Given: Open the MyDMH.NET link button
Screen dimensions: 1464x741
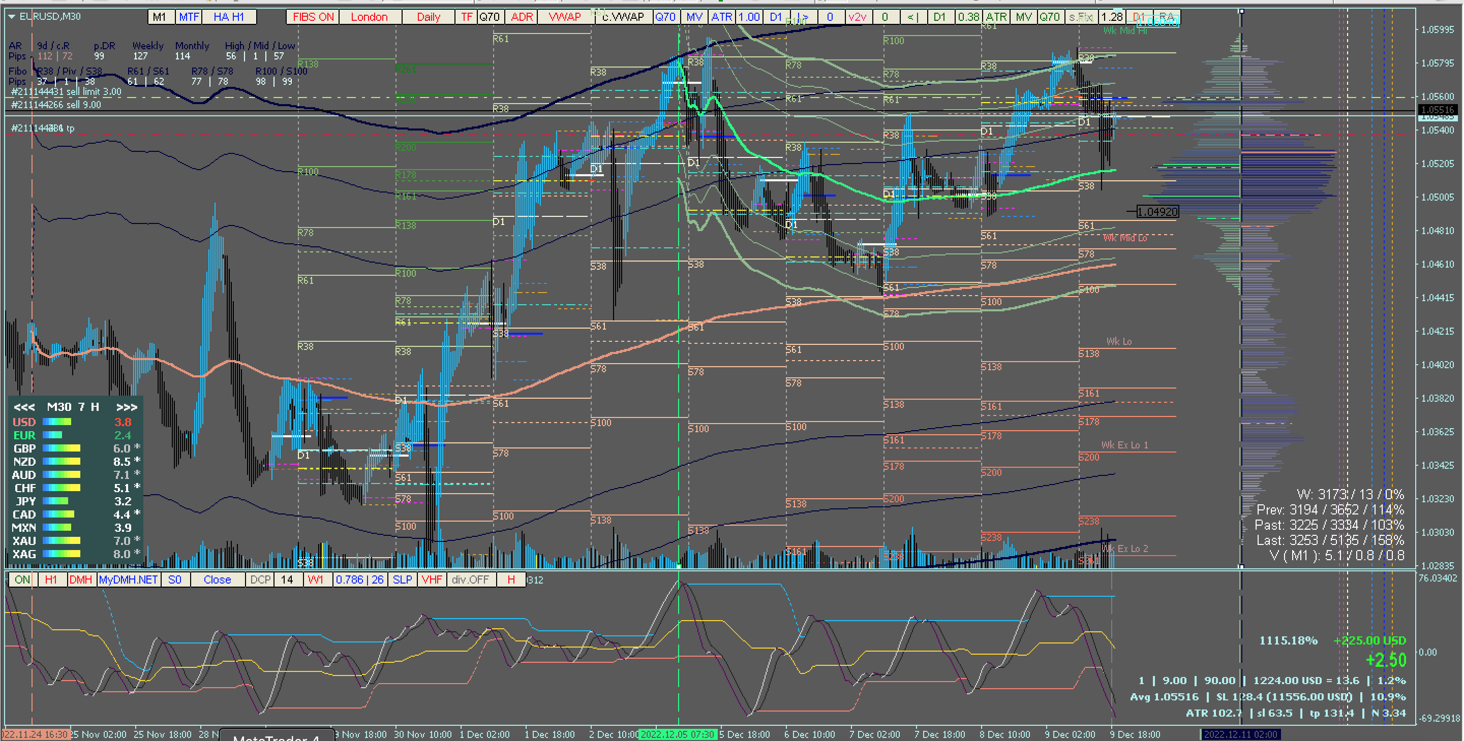Looking at the screenshot, I should (128, 579).
